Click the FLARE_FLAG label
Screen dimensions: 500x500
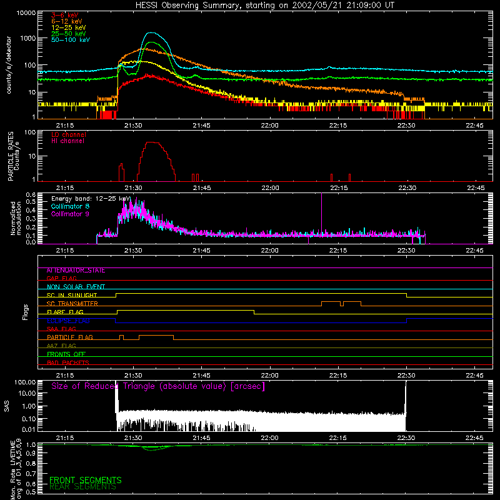65,312
